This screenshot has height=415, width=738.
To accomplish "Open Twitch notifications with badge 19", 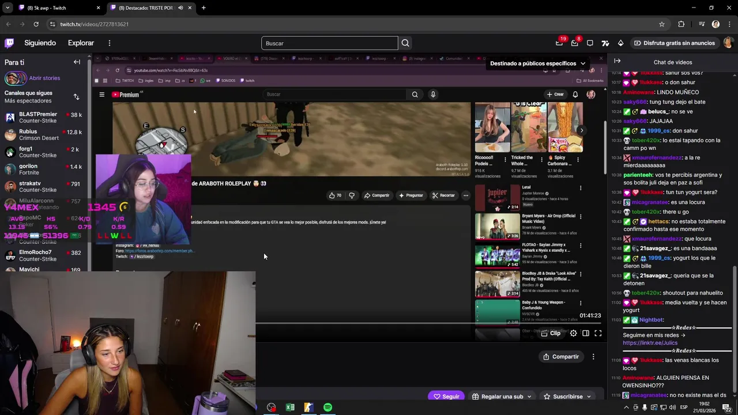I will (559, 43).
